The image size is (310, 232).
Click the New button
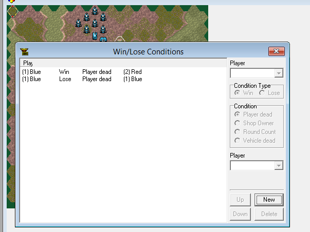tap(269, 200)
